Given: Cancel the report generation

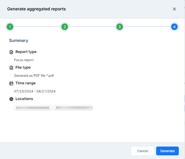Looking at the screenshot, I should 142,151.
